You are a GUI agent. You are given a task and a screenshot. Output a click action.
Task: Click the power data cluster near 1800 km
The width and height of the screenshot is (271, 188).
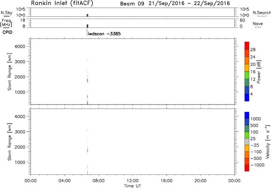tap(87, 80)
